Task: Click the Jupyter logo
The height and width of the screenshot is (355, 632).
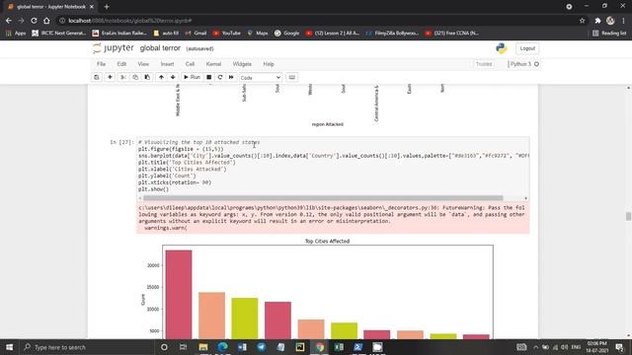Action: (x=114, y=48)
